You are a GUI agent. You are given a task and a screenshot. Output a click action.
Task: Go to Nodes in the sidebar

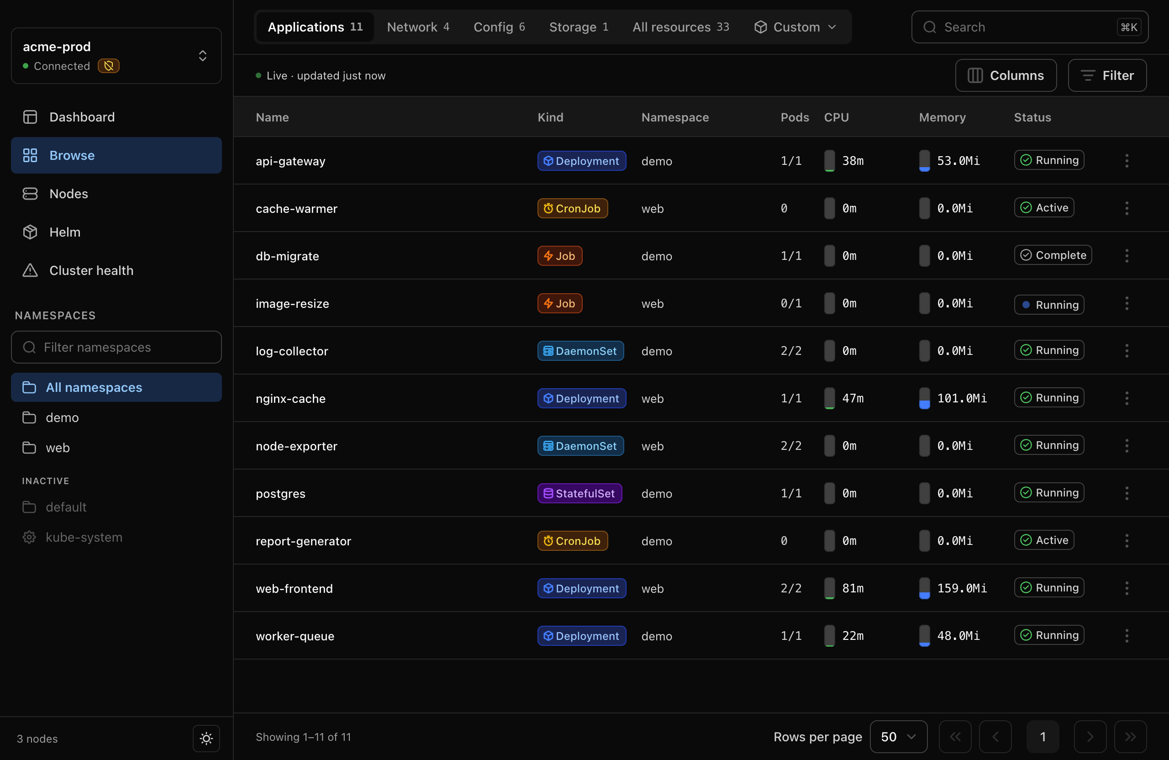point(116,194)
